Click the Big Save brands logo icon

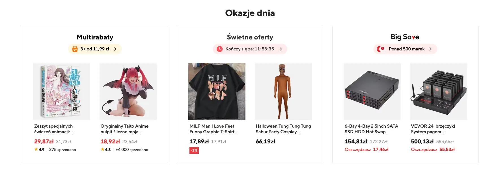click(x=381, y=49)
